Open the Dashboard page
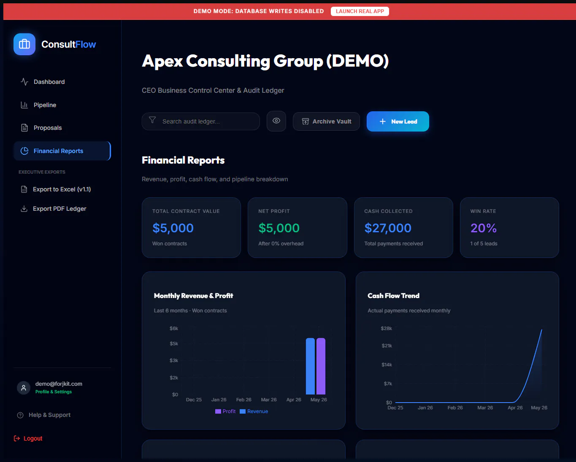 coord(62,82)
